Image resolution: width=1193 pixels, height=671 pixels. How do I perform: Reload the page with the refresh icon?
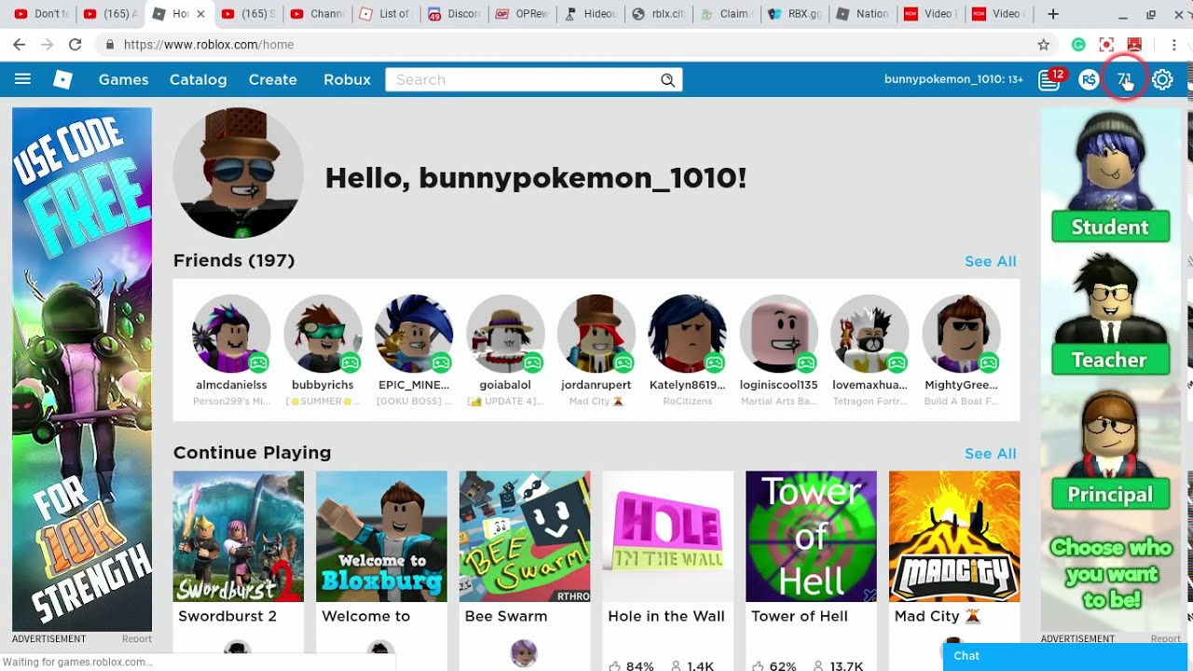pos(75,44)
